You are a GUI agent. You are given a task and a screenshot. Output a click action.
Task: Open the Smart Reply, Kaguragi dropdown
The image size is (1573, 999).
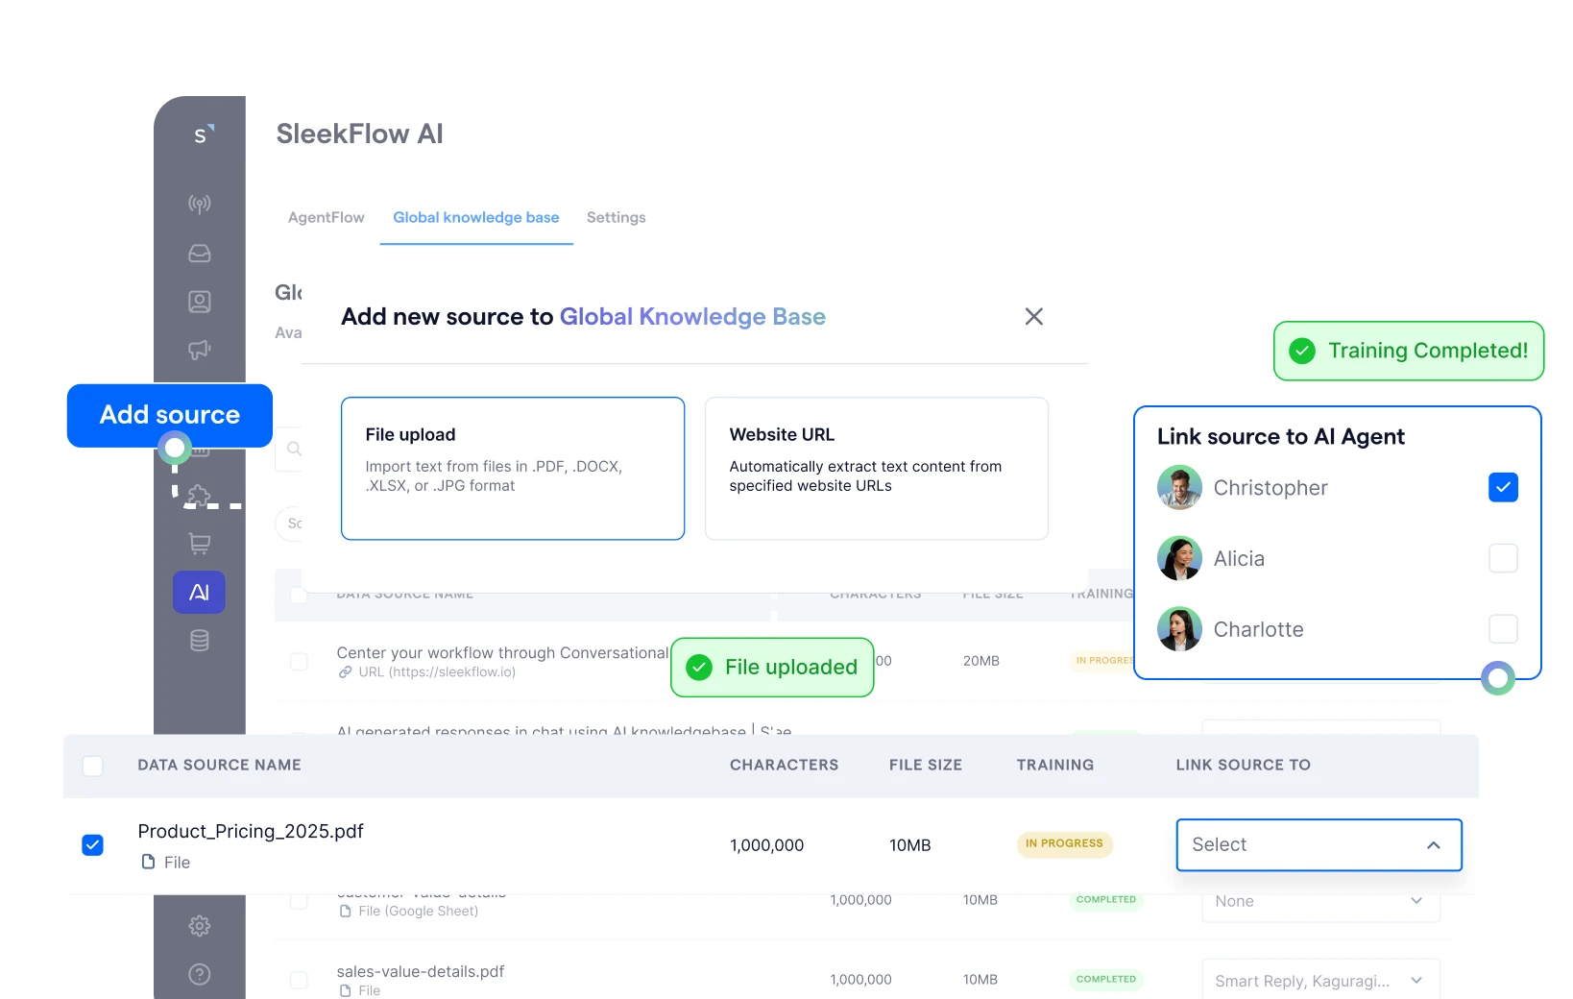pos(1320,981)
